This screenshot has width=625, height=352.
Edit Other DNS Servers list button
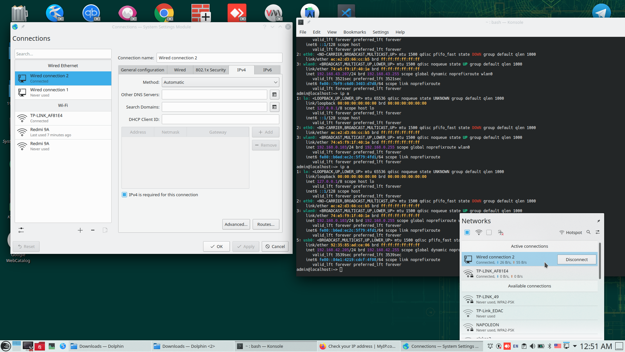[x=274, y=95]
